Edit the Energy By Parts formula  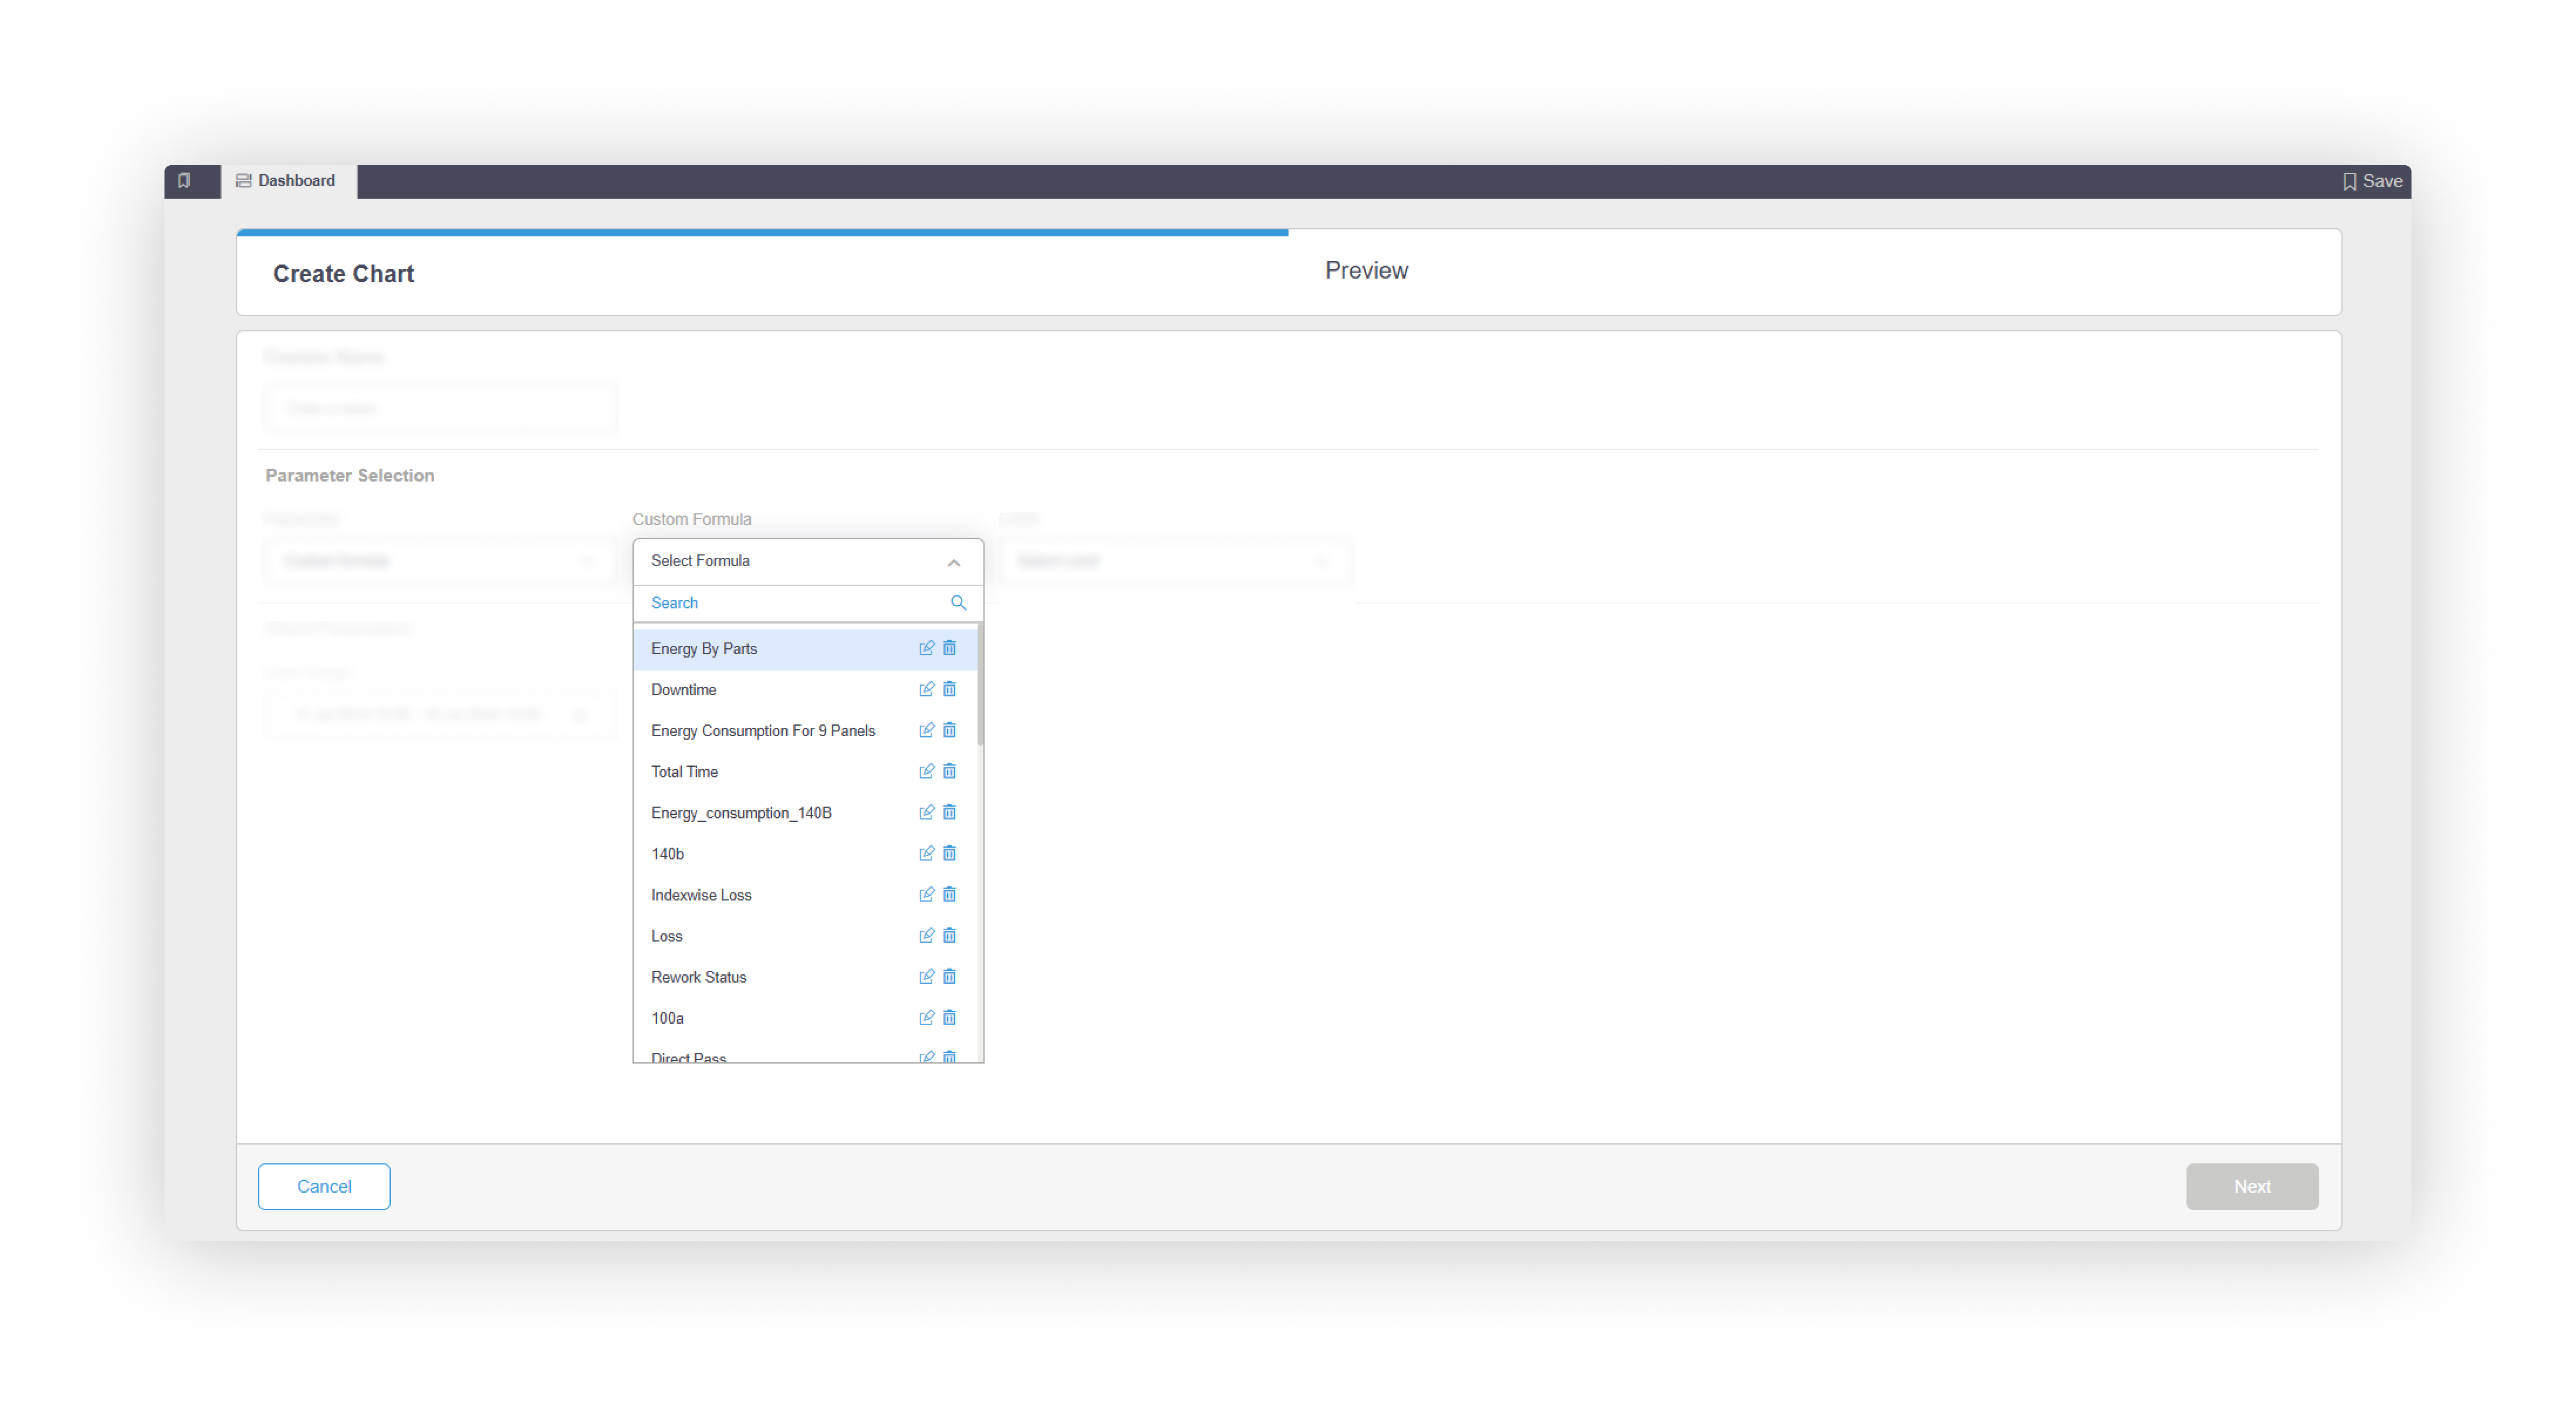[926, 648]
